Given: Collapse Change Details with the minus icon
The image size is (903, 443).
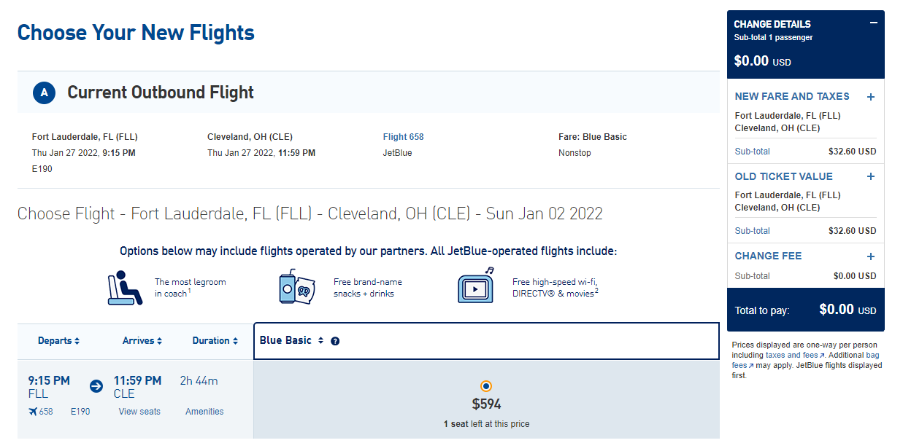Looking at the screenshot, I should 873,23.
